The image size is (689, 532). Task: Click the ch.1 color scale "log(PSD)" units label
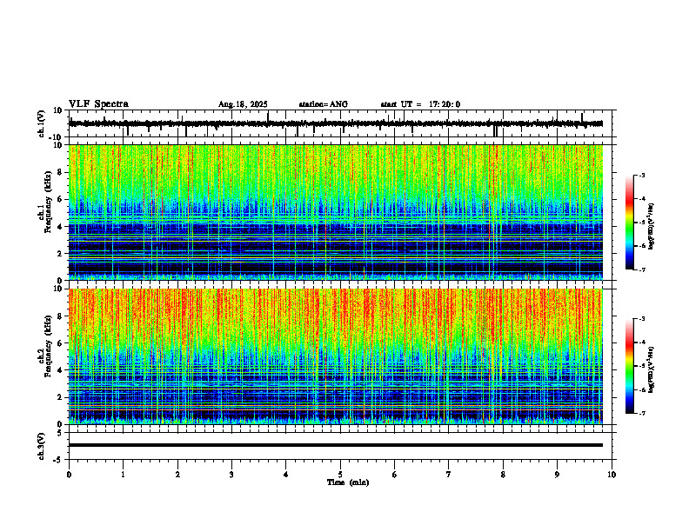[x=652, y=226]
